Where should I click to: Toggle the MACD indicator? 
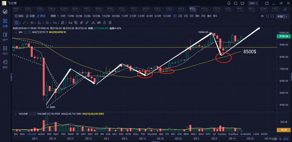click(41, 134)
